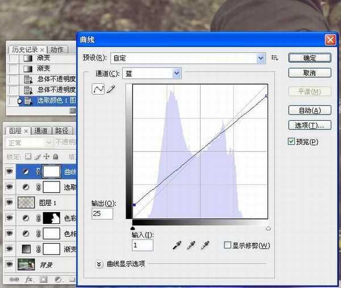This screenshot has height=288, width=341.
Task: Switch to the 通道 (Channels) tab
Action: coord(41,130)
